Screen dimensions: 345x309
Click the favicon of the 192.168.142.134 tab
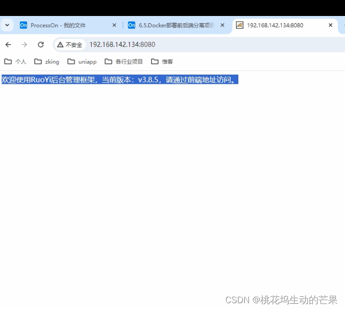pyautogui.click(x=239, y=25)
